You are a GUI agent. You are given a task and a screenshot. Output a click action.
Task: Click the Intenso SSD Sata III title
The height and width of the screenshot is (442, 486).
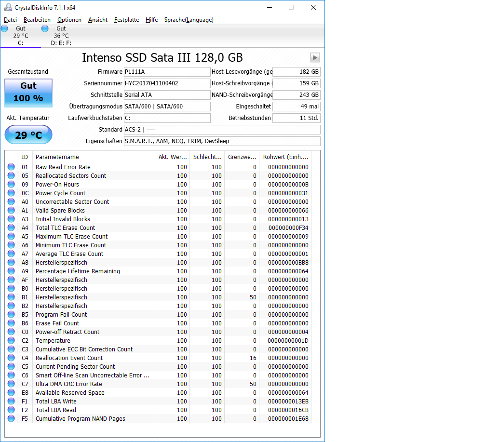click(162, 58)
